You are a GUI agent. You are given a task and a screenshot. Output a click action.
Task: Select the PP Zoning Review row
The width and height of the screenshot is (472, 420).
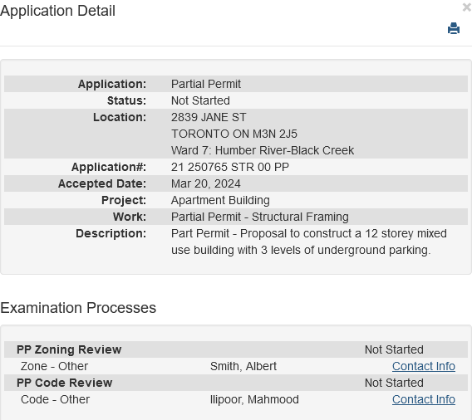236,349
